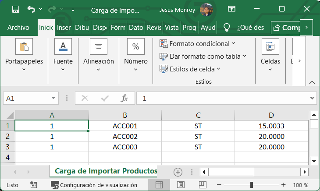The height and width of the screenshot is (191, 320).
Task: Click the lightbulb search icon
Action: tap(227, 28)
